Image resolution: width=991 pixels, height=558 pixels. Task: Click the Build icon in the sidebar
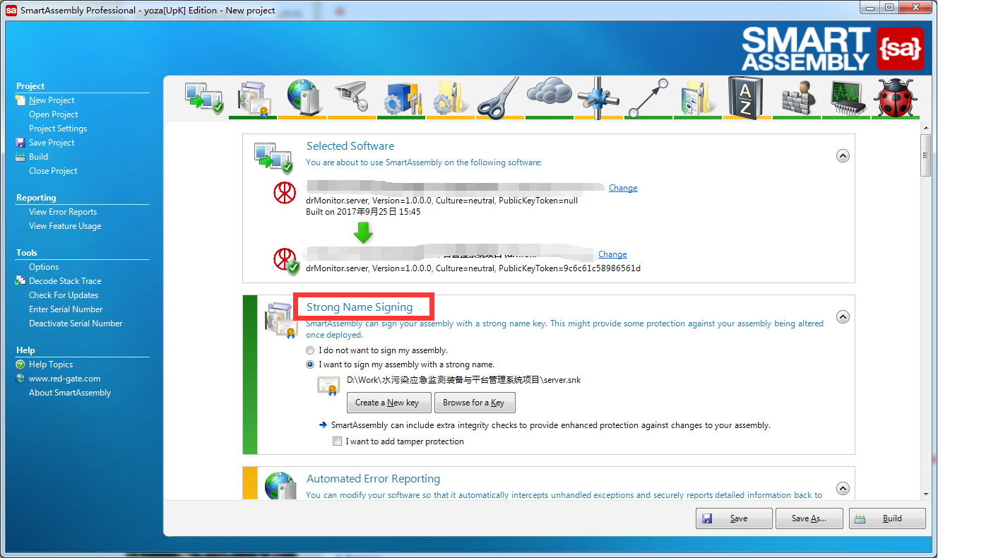[20, 157]
